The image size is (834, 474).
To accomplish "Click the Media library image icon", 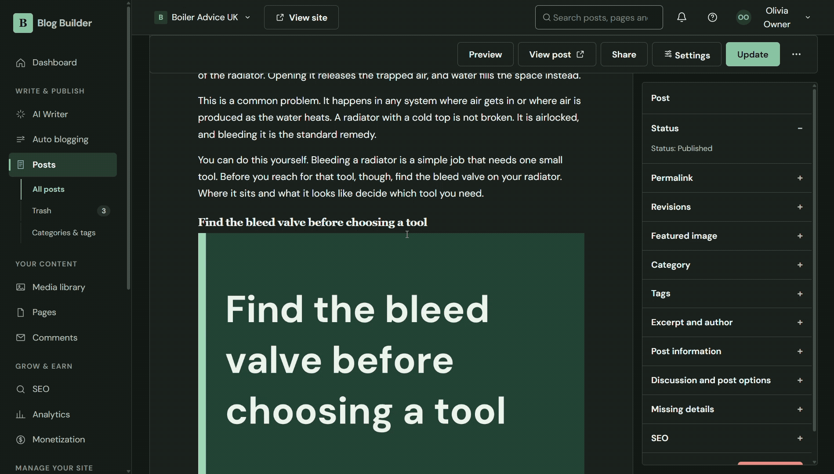I will pos(21,287).
